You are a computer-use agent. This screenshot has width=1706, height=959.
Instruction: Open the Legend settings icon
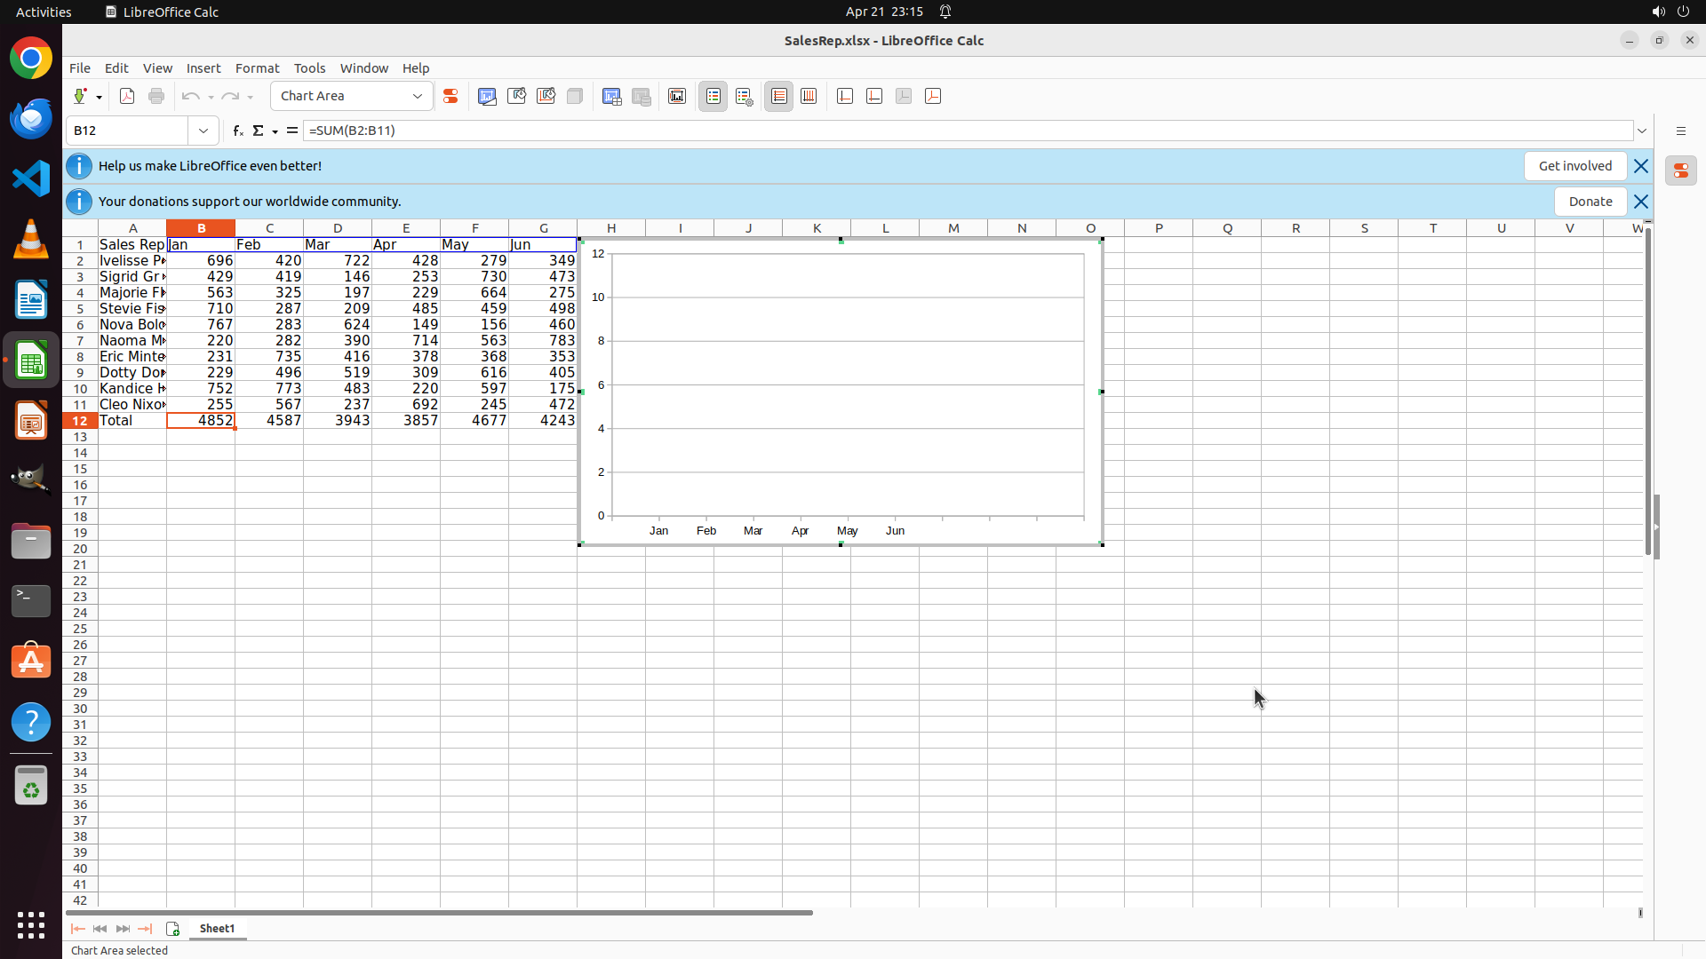coord(745,97)
